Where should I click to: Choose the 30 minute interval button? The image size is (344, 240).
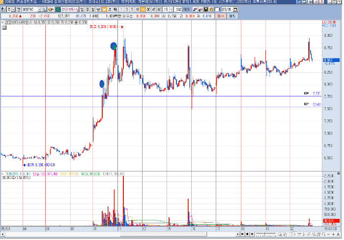(148, 9)
